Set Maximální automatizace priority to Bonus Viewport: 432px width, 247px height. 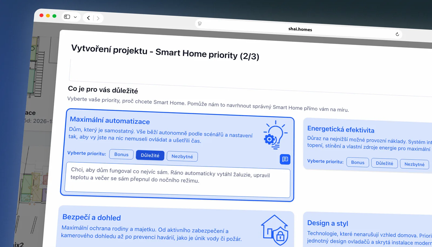[121, 154]
